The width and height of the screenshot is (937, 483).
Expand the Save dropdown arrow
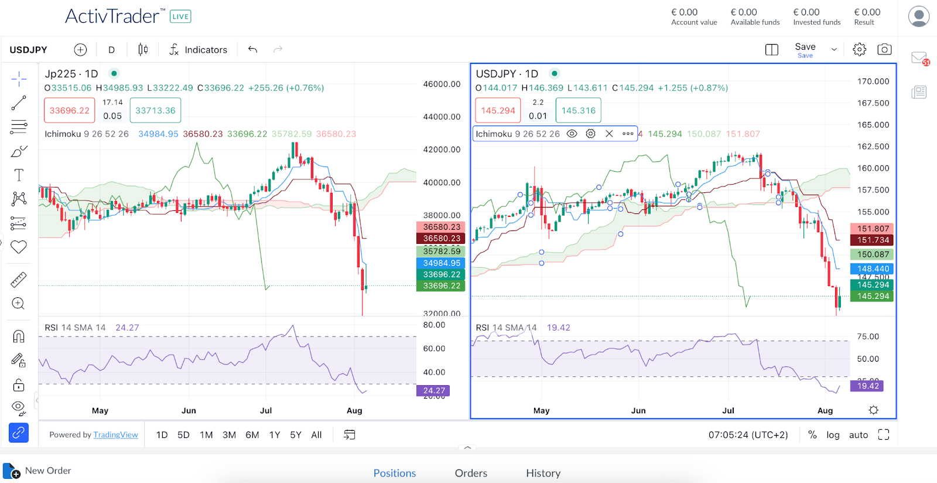tap(834, 50)
